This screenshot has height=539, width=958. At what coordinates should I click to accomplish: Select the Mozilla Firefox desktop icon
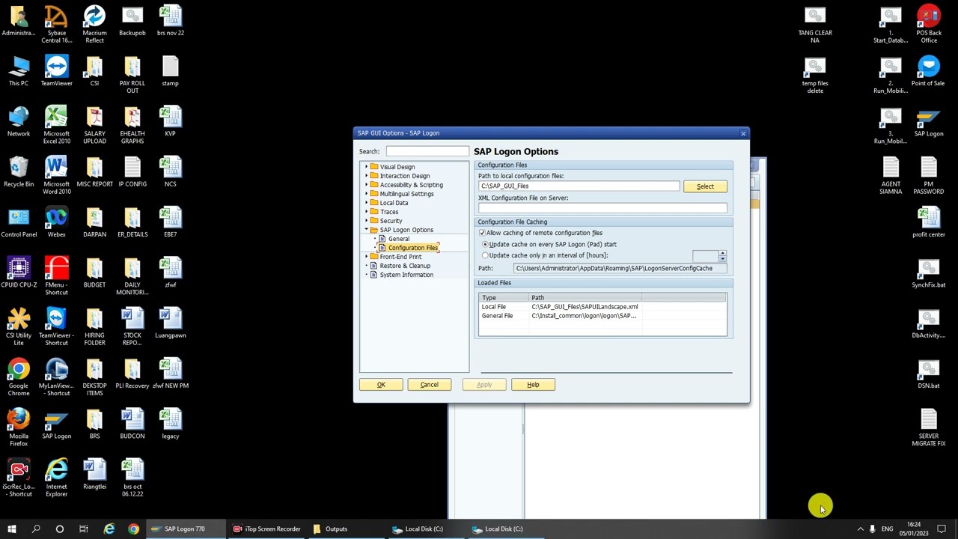pyautogui.click(x=19, y=427)
